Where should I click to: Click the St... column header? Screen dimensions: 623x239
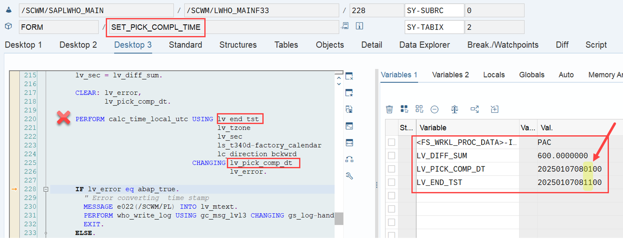click(406, 128)
